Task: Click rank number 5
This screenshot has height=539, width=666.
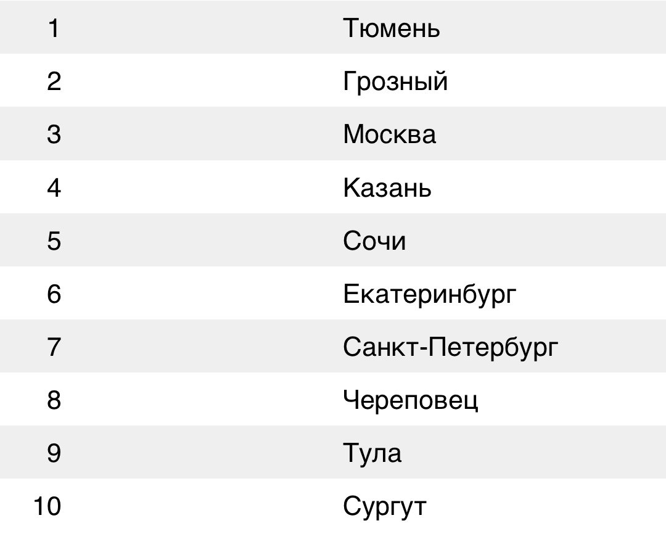Action: [x=54, y=241]
